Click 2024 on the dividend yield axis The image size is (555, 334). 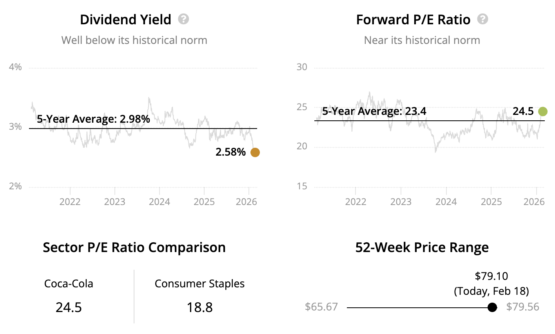coord(160,201)
